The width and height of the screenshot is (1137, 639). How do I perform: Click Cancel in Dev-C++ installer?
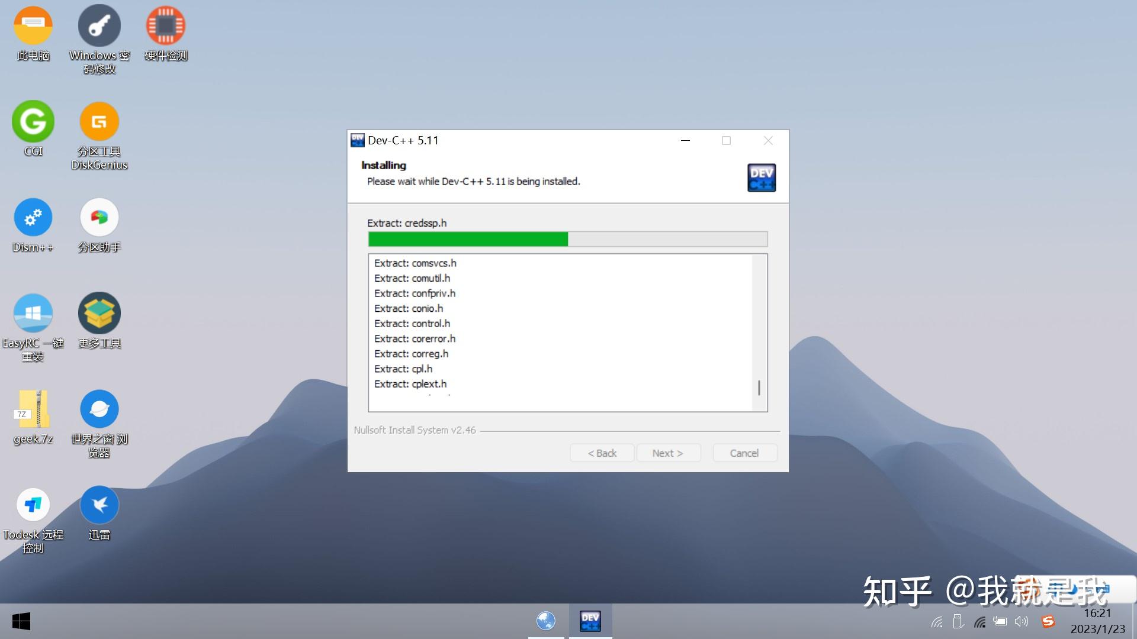coord(744,453)
